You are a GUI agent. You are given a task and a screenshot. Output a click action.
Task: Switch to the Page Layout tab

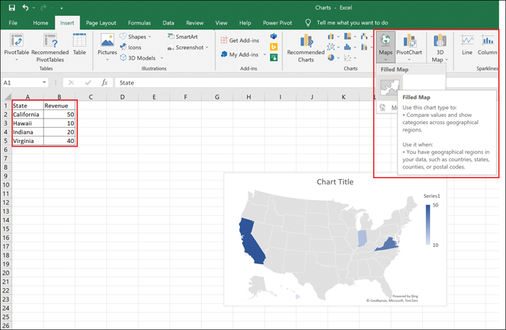pos(101,23)
